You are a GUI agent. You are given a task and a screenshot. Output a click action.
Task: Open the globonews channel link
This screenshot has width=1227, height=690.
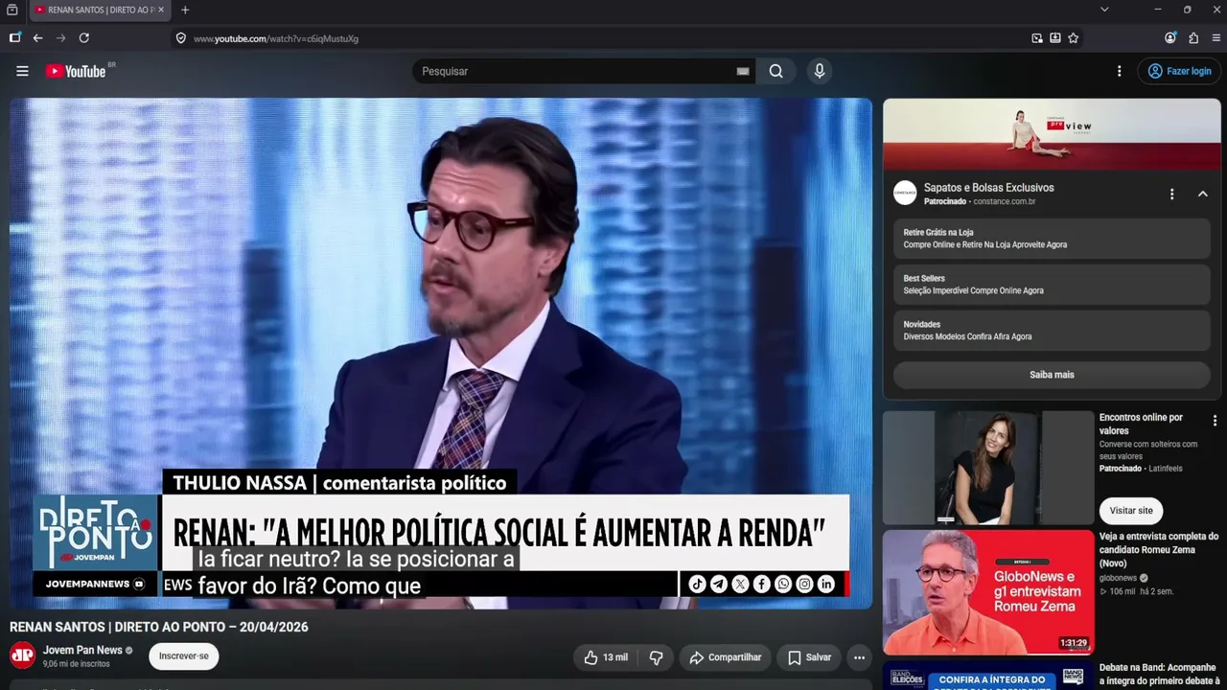(x=1118, y=578)
